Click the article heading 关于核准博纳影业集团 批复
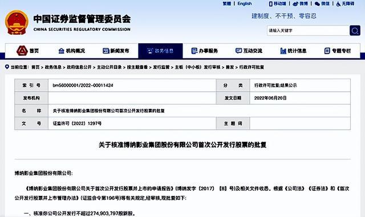Image resolution: width=365 pixels, height=217 pixels. point(182,145)
